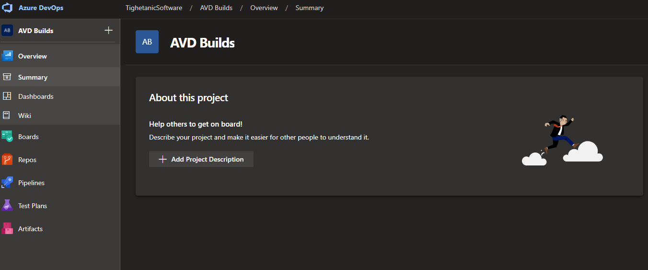648x270 pixels.
Task: Go to TighetanicSoftware in the breadcrumb
Action: (x=154, y=8)
